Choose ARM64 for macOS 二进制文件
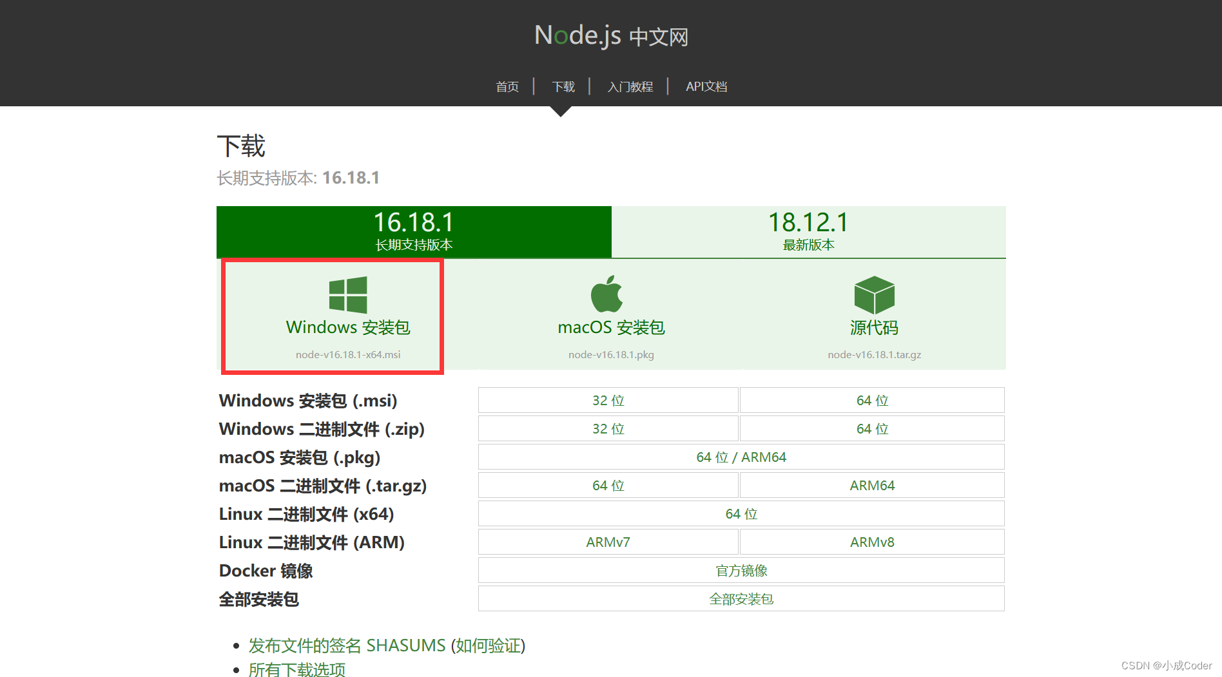 pos(872,485)
